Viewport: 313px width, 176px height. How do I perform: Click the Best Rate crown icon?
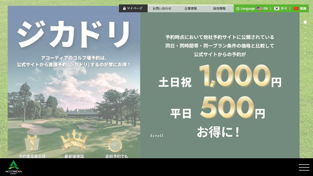(x=74, y=140)
